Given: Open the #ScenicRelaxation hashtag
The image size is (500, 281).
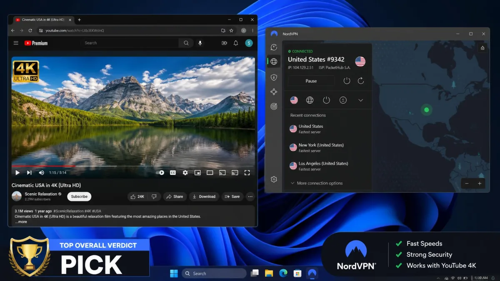Looking at the screenshot, I should click(x=69, y=211).
